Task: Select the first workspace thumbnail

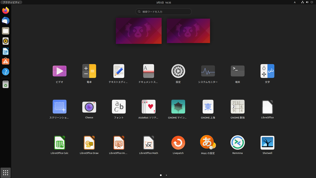Action: pos(139,31)
